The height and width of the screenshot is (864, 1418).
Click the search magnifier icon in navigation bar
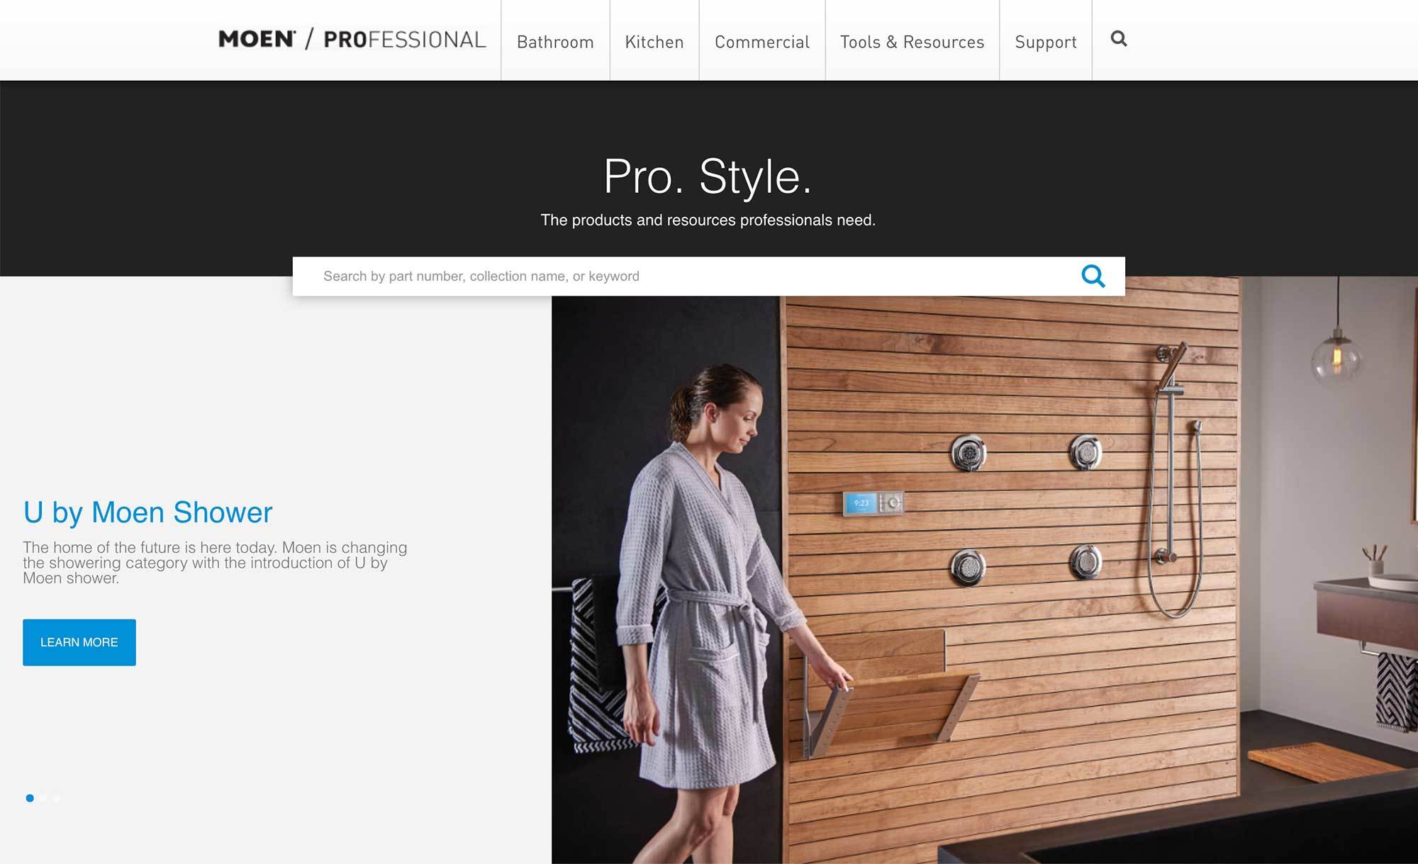(x=1119, y=39)
